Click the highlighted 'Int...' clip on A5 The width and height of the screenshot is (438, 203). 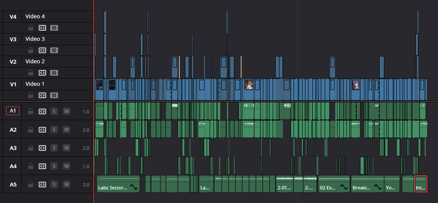click(x=420, y=184)
